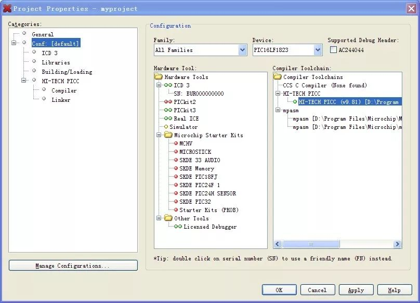Screen dimensions: 420x303
Task: Collapse the Other Tools node
Action: tap(159, 218)
